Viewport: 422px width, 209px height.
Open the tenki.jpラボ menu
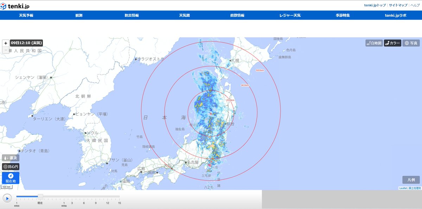[395, 15]
